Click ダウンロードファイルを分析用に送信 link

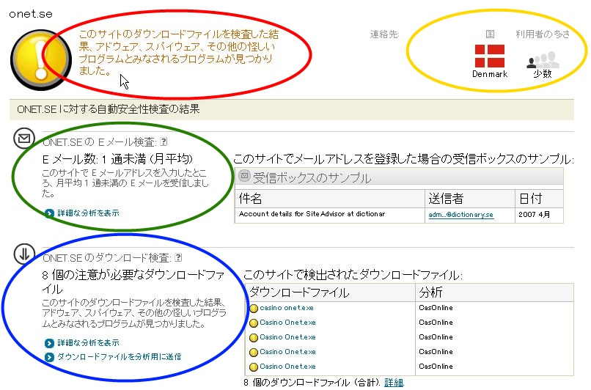pos(119,357)
